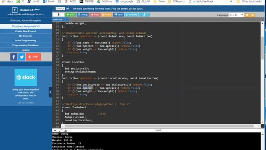Start the debugger with the Debug button

coord(83,15)
